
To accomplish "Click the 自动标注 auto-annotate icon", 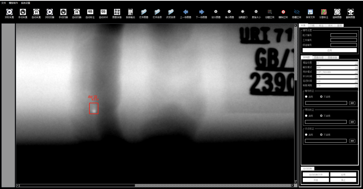I will pos(90,12).
